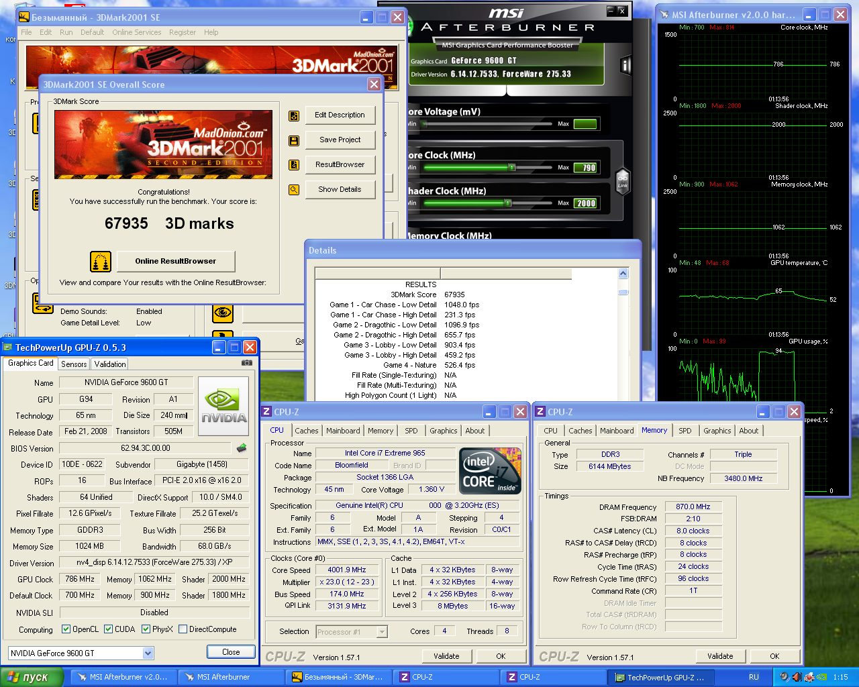Open the SPD tab in right CPU-Z
Image resolution: width=859 pixels, height=687 pixels.
pos(685,431)
